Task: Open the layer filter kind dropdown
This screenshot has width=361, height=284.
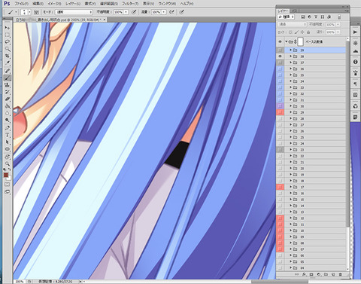Action: pos(287,17)
